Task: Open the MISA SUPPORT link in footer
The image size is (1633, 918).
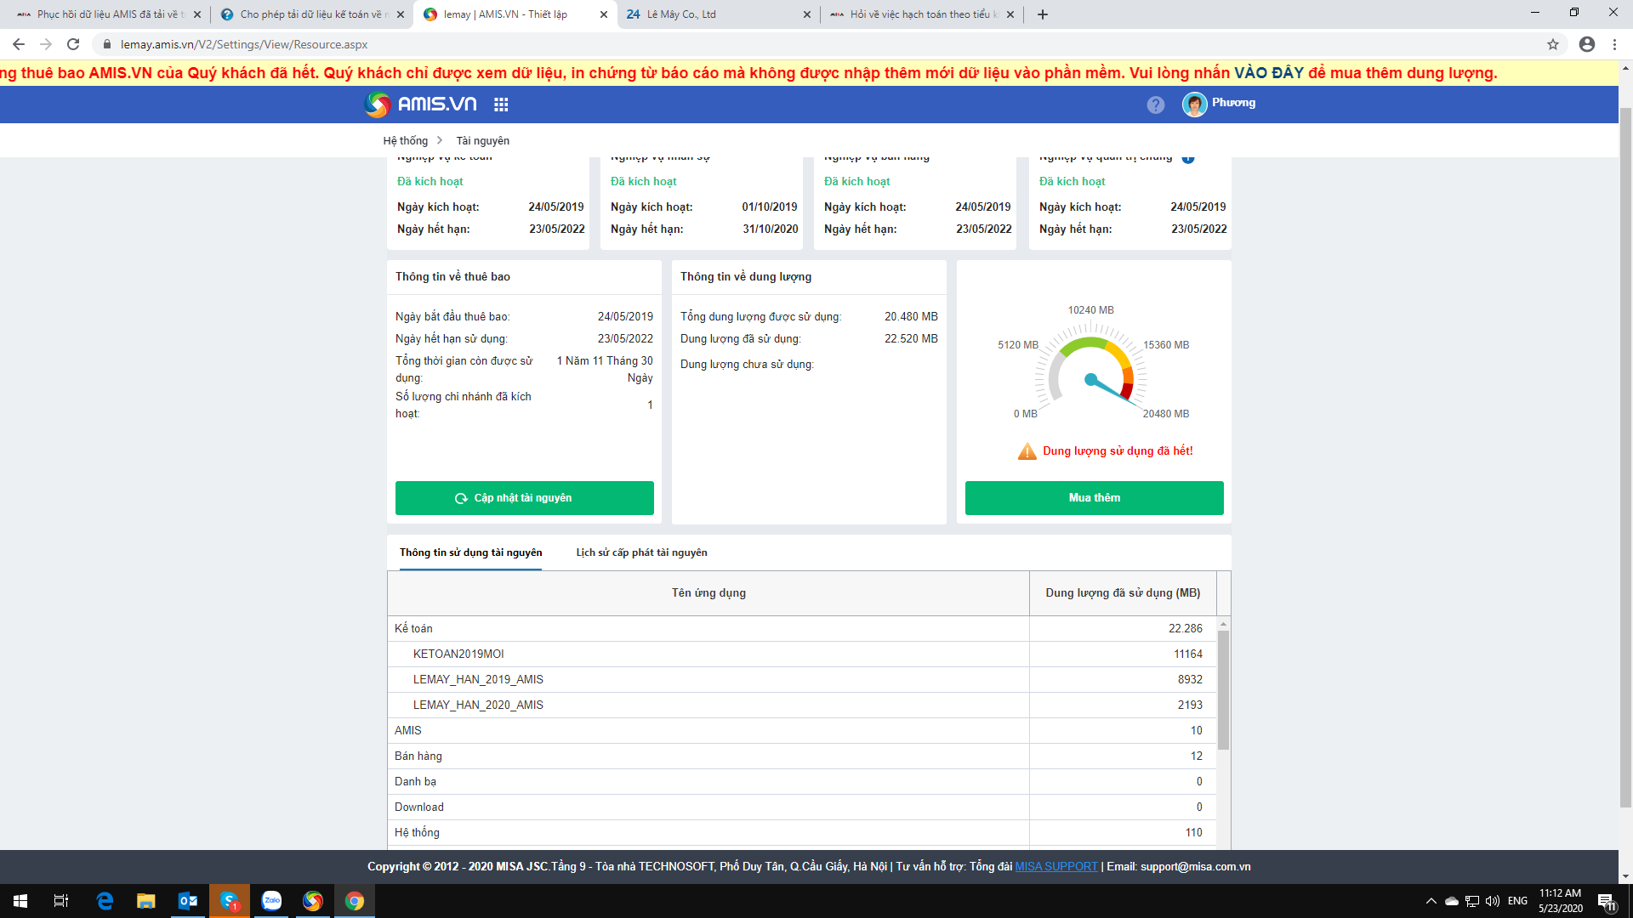Action: pyautogui.click(x=1055, y=867)
